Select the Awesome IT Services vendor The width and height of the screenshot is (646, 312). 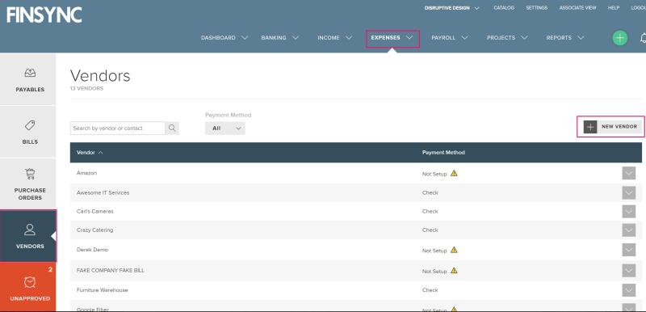103,192
